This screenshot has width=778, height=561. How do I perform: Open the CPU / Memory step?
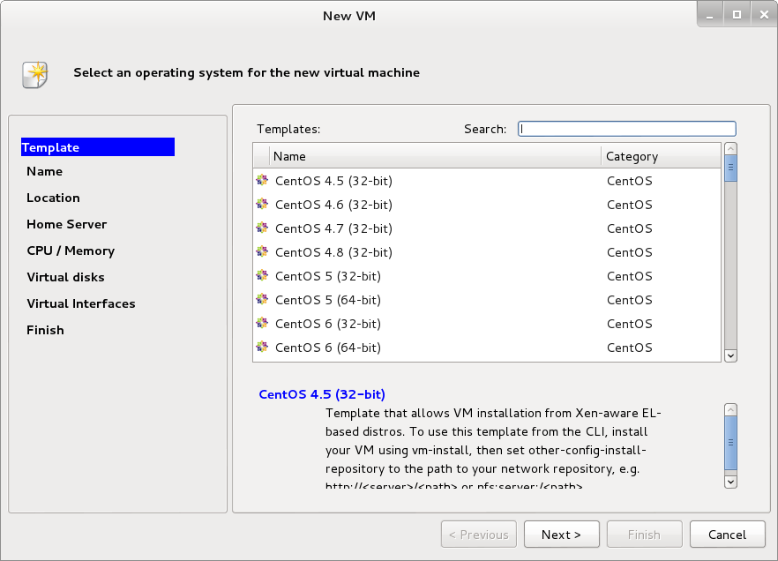click(71, 251)
